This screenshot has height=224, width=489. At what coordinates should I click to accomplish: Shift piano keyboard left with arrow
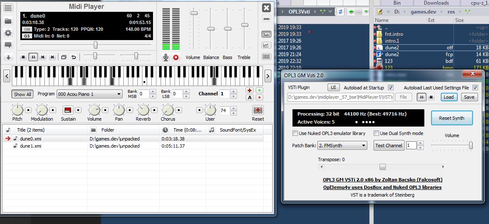7,76
